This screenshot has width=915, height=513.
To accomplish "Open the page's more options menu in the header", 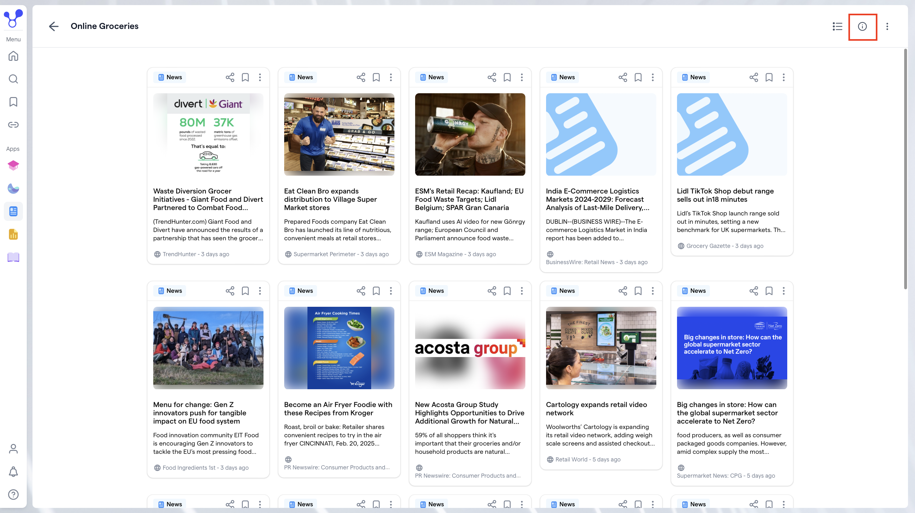I will 887,26.
